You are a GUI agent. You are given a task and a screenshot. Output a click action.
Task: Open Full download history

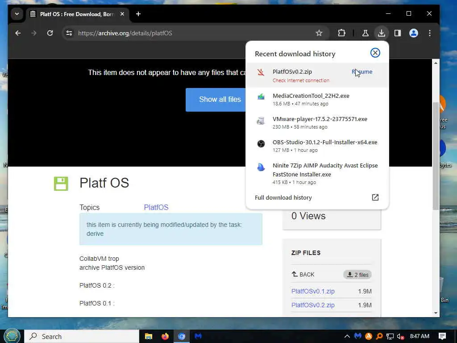pyautogui.click(x=283, y=197)
